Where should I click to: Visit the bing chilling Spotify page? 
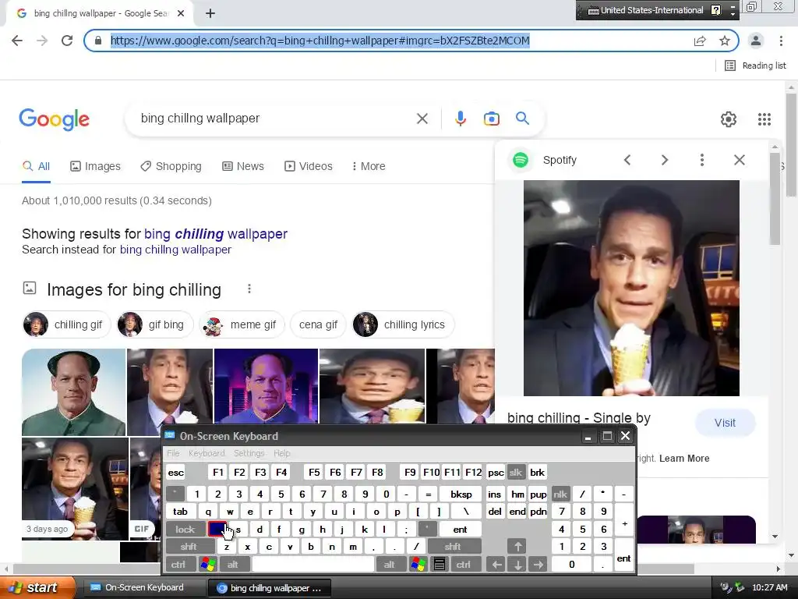(725, 423)
